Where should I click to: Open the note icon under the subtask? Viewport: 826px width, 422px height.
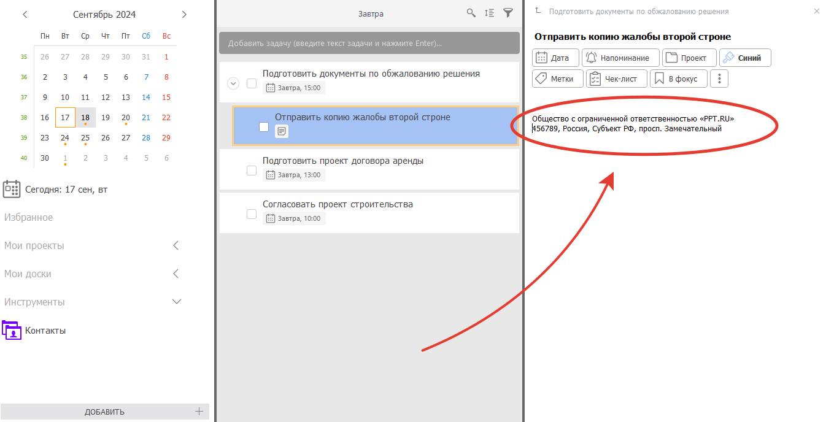click(x=281, y=131)
